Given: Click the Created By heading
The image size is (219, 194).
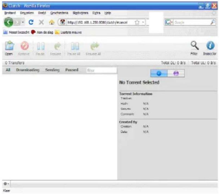Looking at the screenshot, I should point(128,122).
